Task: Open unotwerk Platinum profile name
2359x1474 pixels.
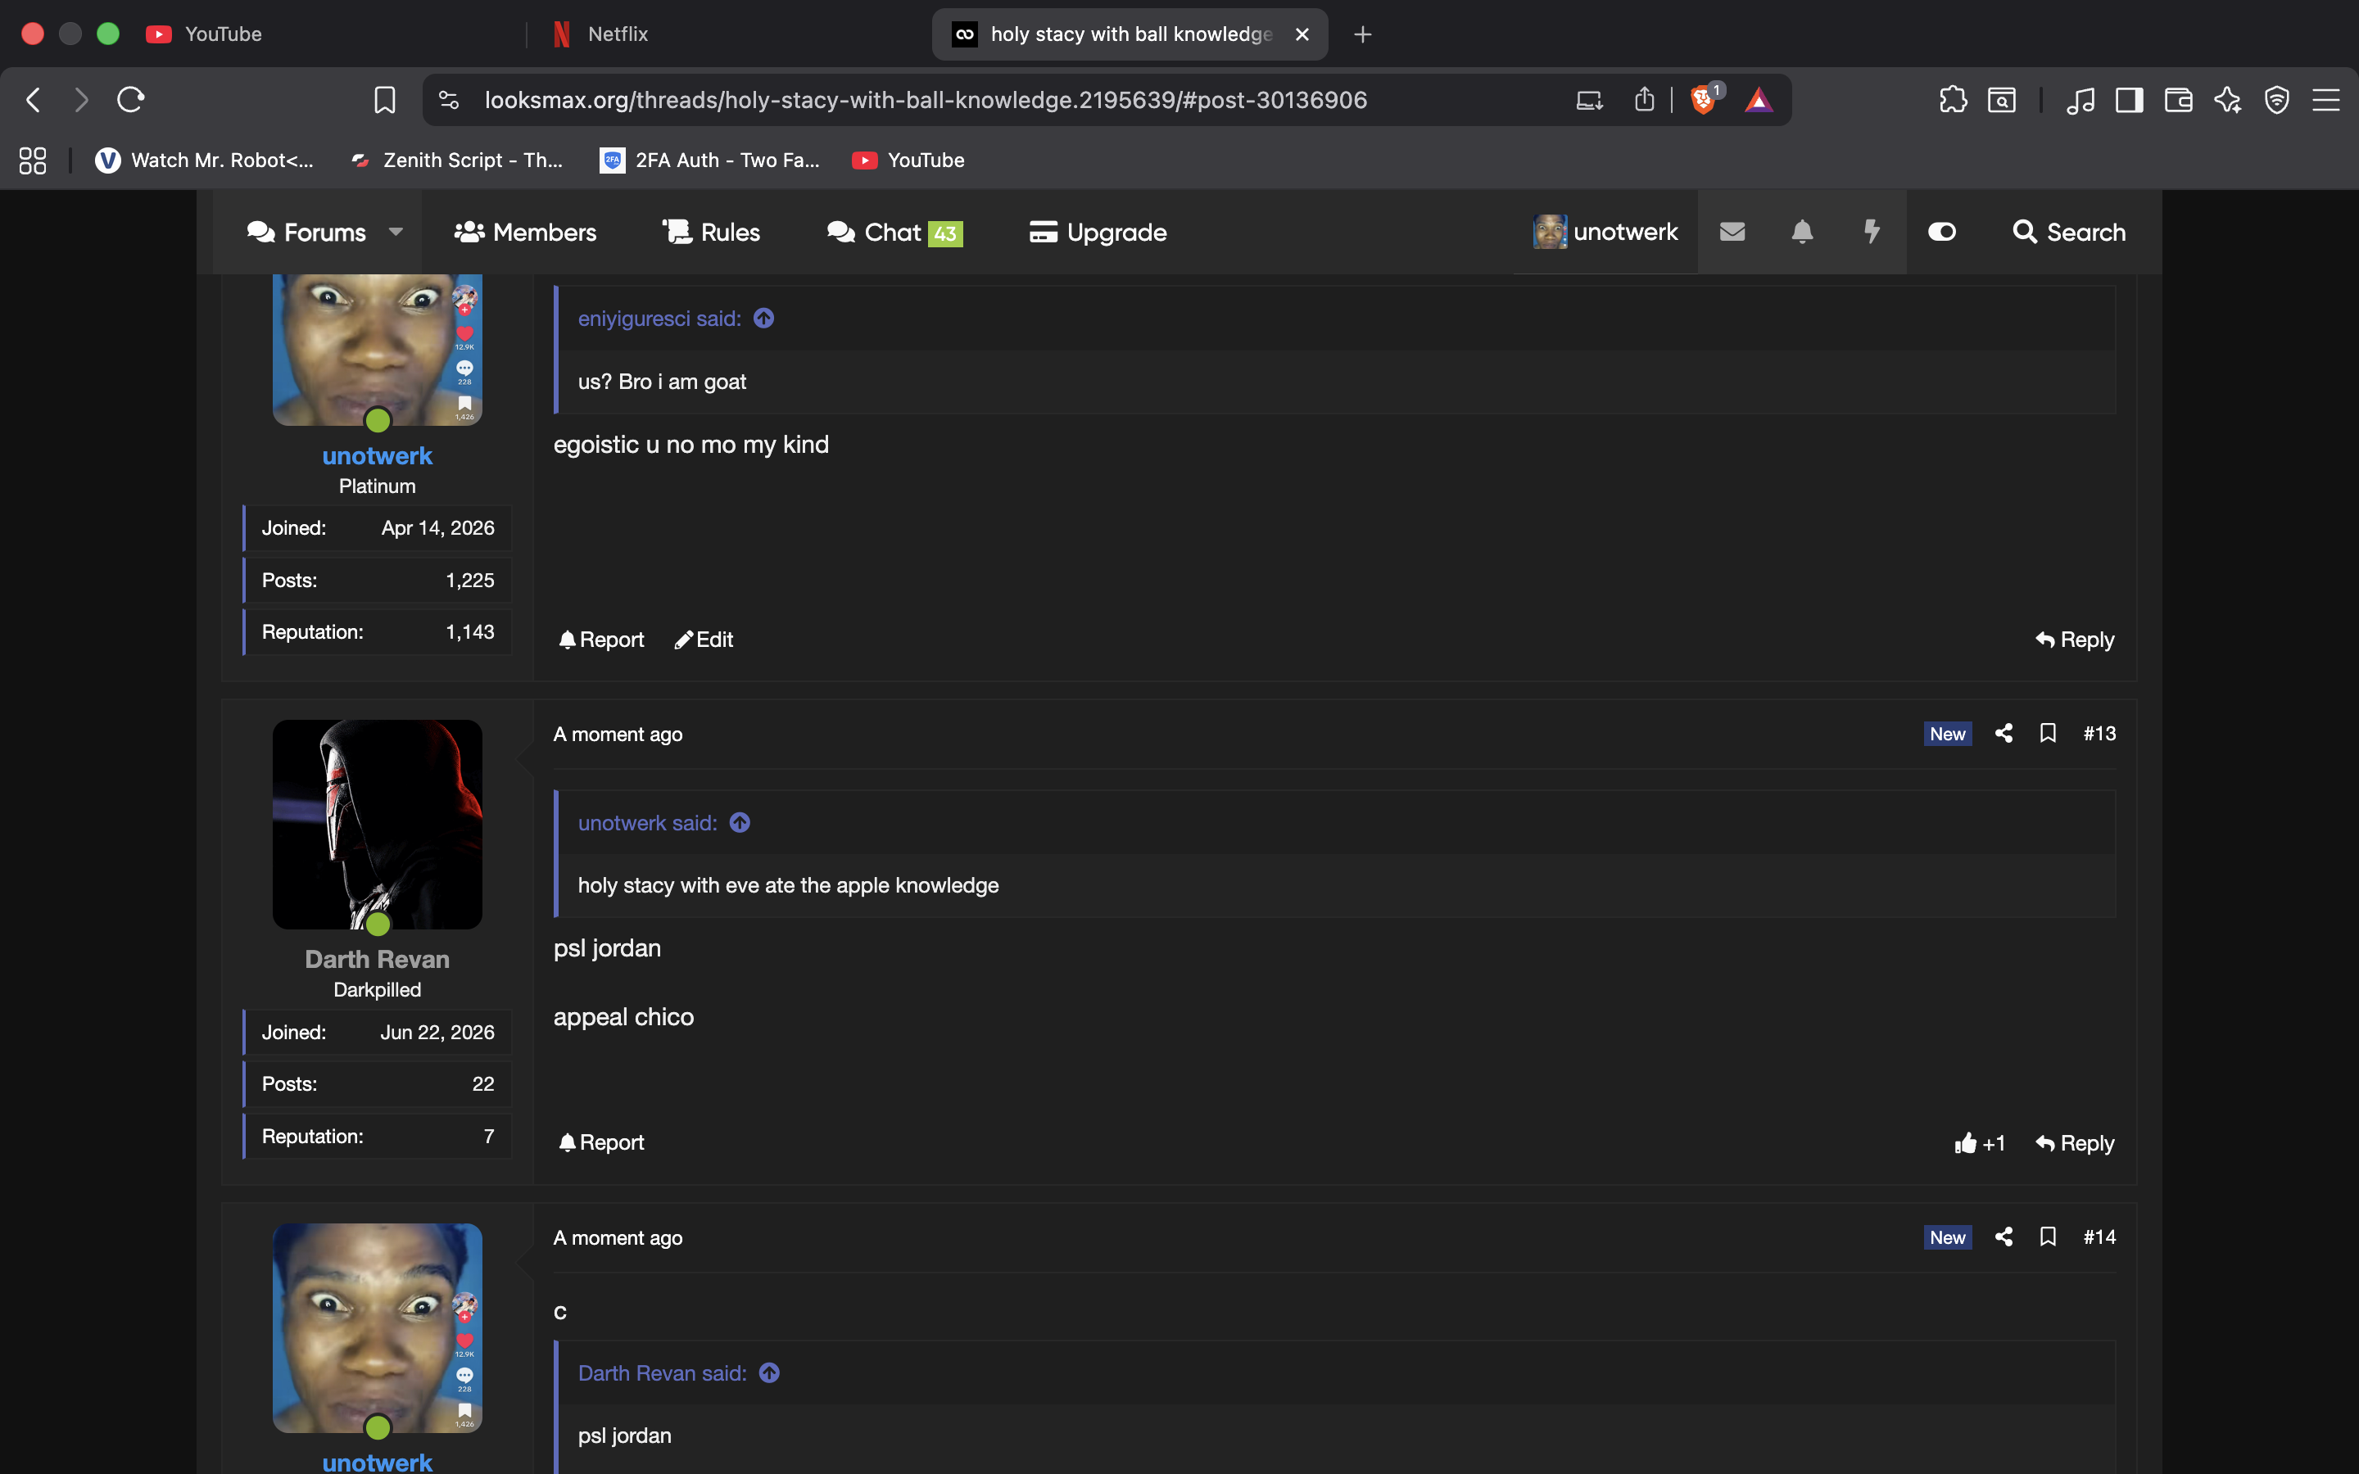Action: click(x=378, y=456)
